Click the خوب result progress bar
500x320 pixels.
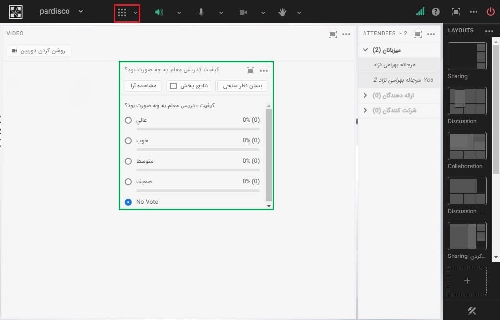198,149
